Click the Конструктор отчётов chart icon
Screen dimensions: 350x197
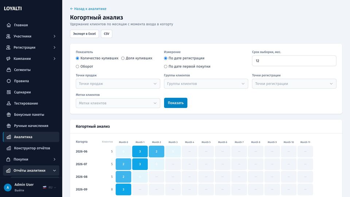pyautogui.click(x=9, y=148)
